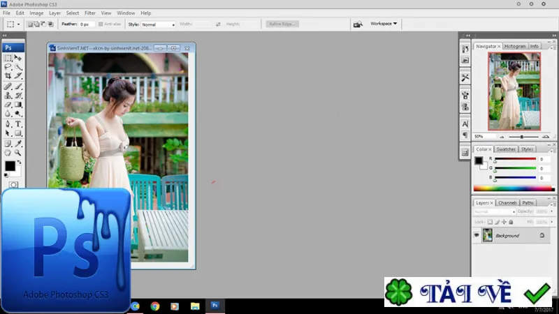
Task: Collapse the icon dock with the double-arrow
Action: point(468,36)
